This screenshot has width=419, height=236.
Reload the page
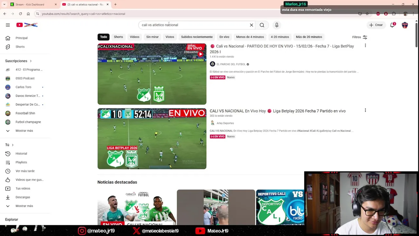[x=20, y=14]
